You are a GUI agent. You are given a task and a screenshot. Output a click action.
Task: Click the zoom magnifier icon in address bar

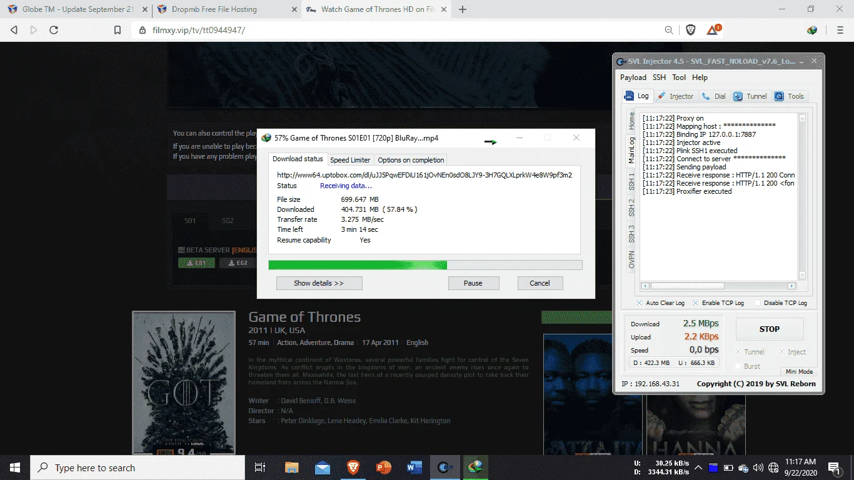669,30
